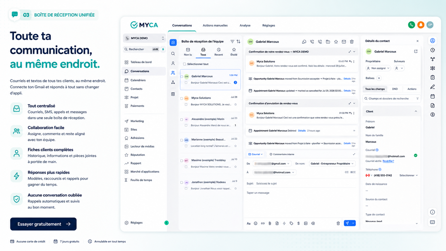Click the magnifier icon in the inner icon rail

click(173, 54)
